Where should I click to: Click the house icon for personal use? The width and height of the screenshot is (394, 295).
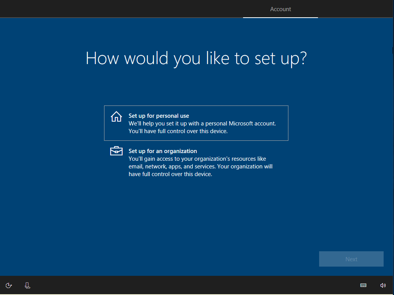116,117
